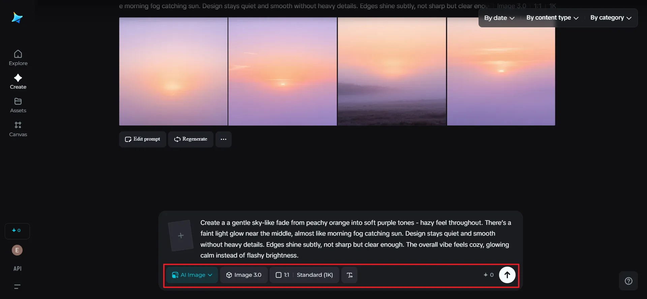Open the Canvas workspace
This screenshot has height=299, width=647.
point(18,129)
